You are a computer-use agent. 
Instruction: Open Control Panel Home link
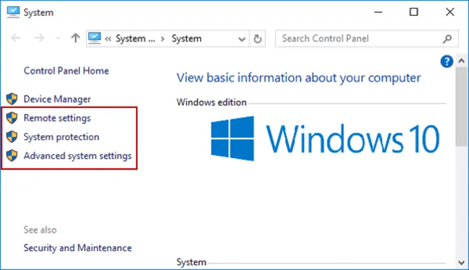(x=66, y=71)
